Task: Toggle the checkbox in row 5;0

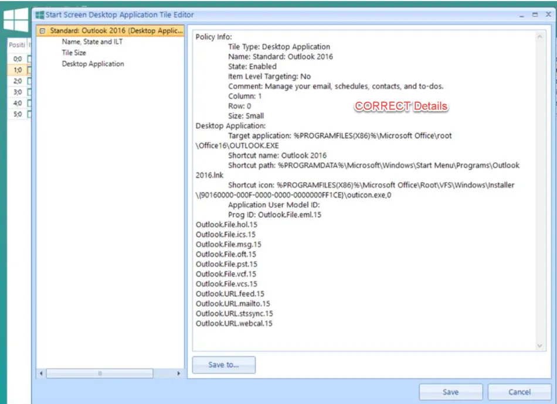Action: coord(29,114)
